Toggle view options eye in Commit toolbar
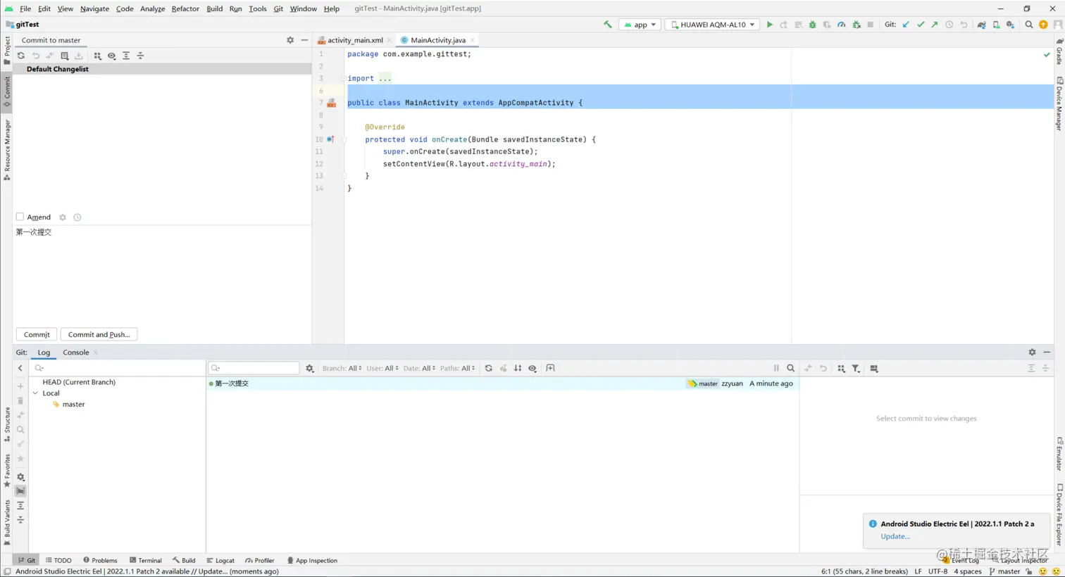Image resolution: width=1065 pixels, height=577 pixels. [111, 56]
